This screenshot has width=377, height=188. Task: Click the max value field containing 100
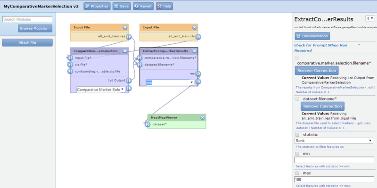pyautogui.click(x=334, y=180)
